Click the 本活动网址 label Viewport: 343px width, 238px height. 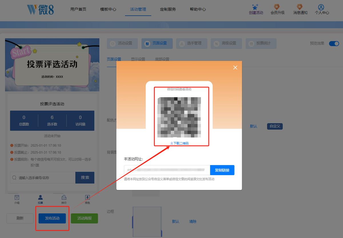click(133, 159)
